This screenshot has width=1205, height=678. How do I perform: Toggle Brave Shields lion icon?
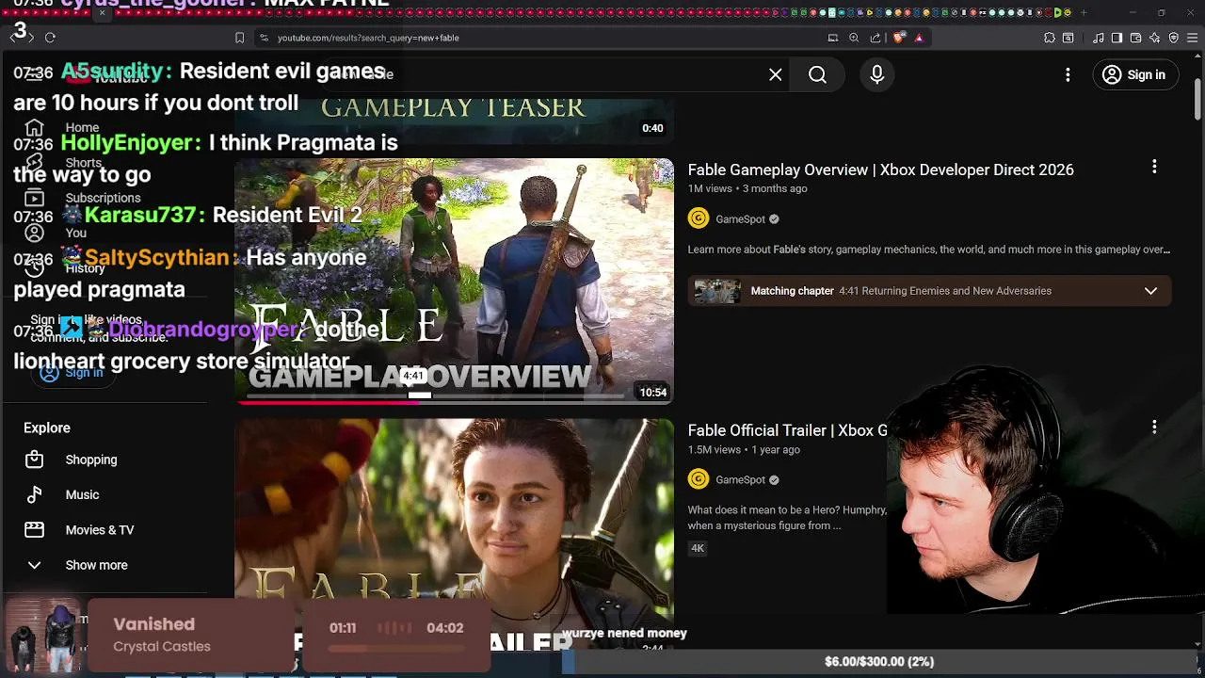tap(898, 38)
